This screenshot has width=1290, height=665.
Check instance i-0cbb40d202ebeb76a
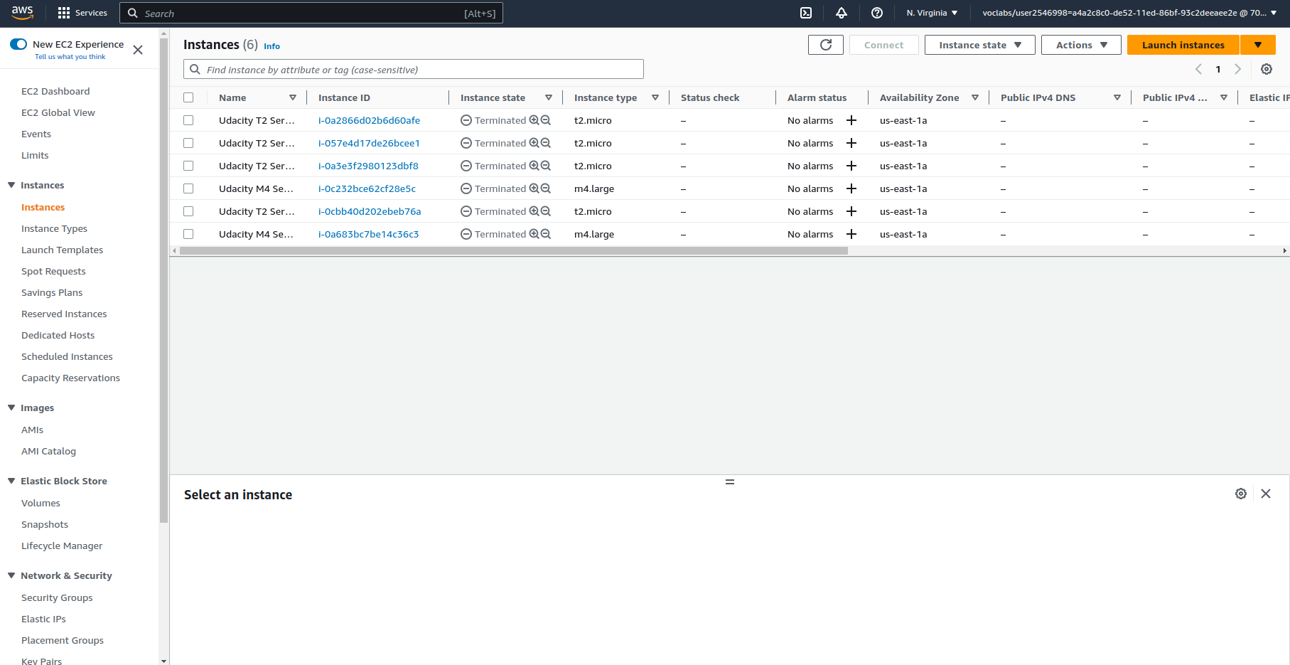(x=188, y=211)
